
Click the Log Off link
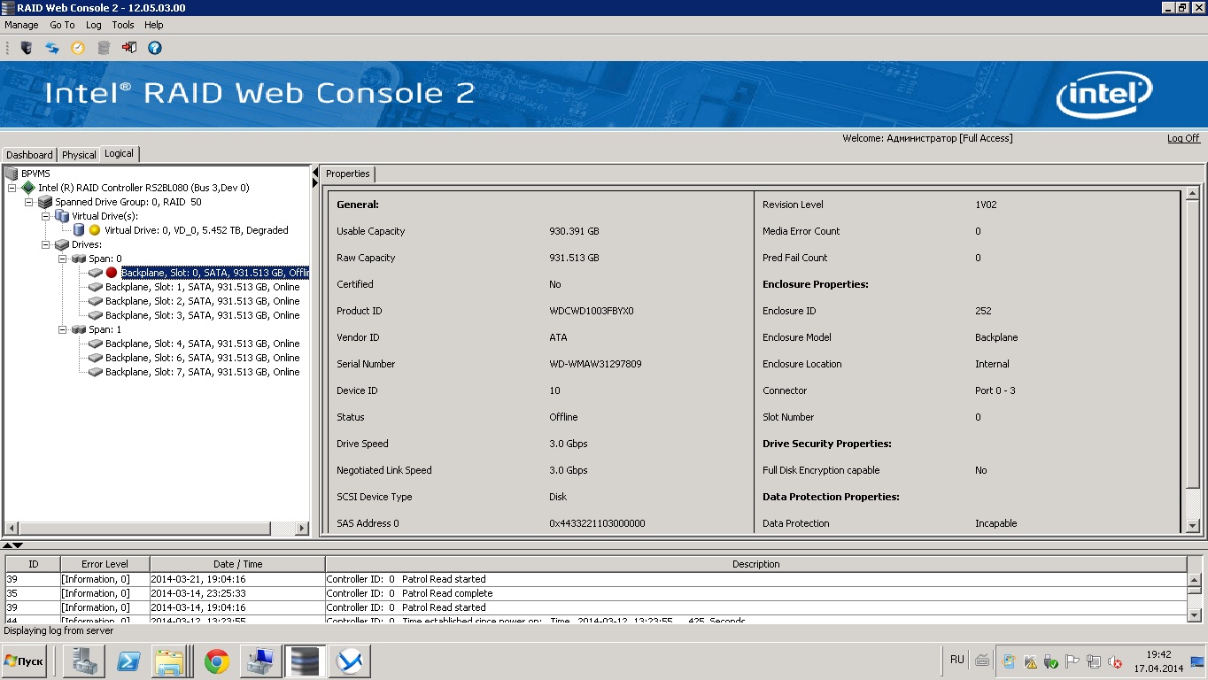click(x=1183, y=138)
